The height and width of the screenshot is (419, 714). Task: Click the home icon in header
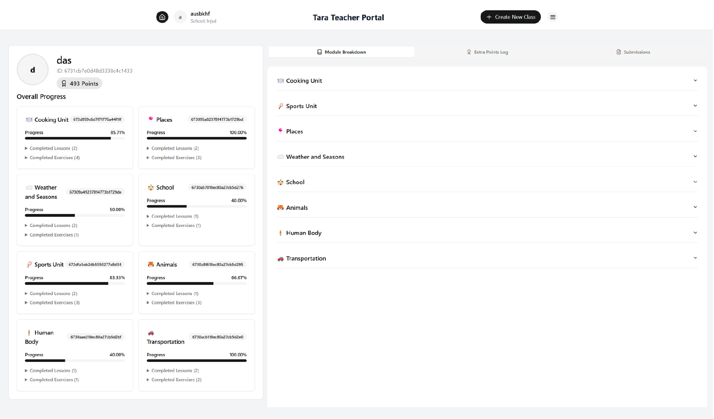(162, 17)
